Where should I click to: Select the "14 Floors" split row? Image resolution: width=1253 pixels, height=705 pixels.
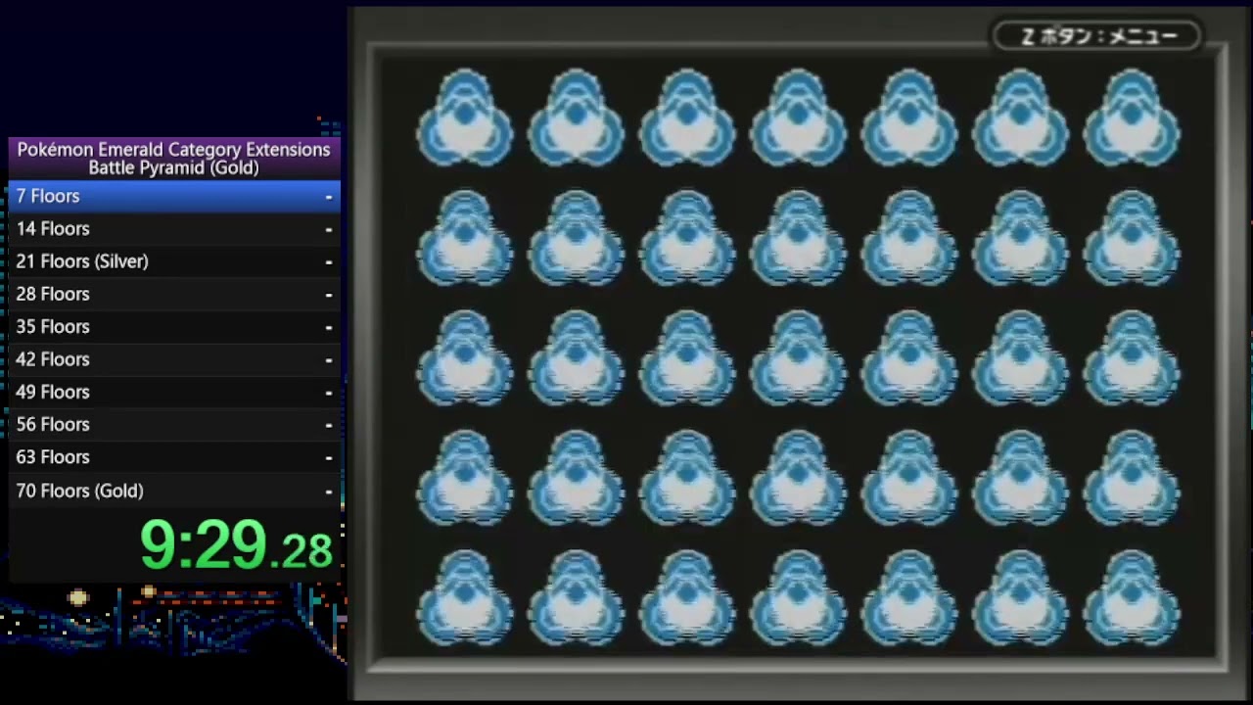click(174, 229)
